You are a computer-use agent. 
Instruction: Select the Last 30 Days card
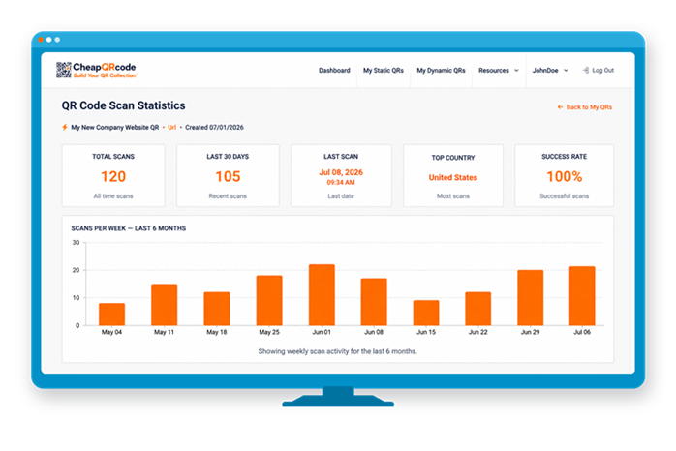tap(228, 176)
